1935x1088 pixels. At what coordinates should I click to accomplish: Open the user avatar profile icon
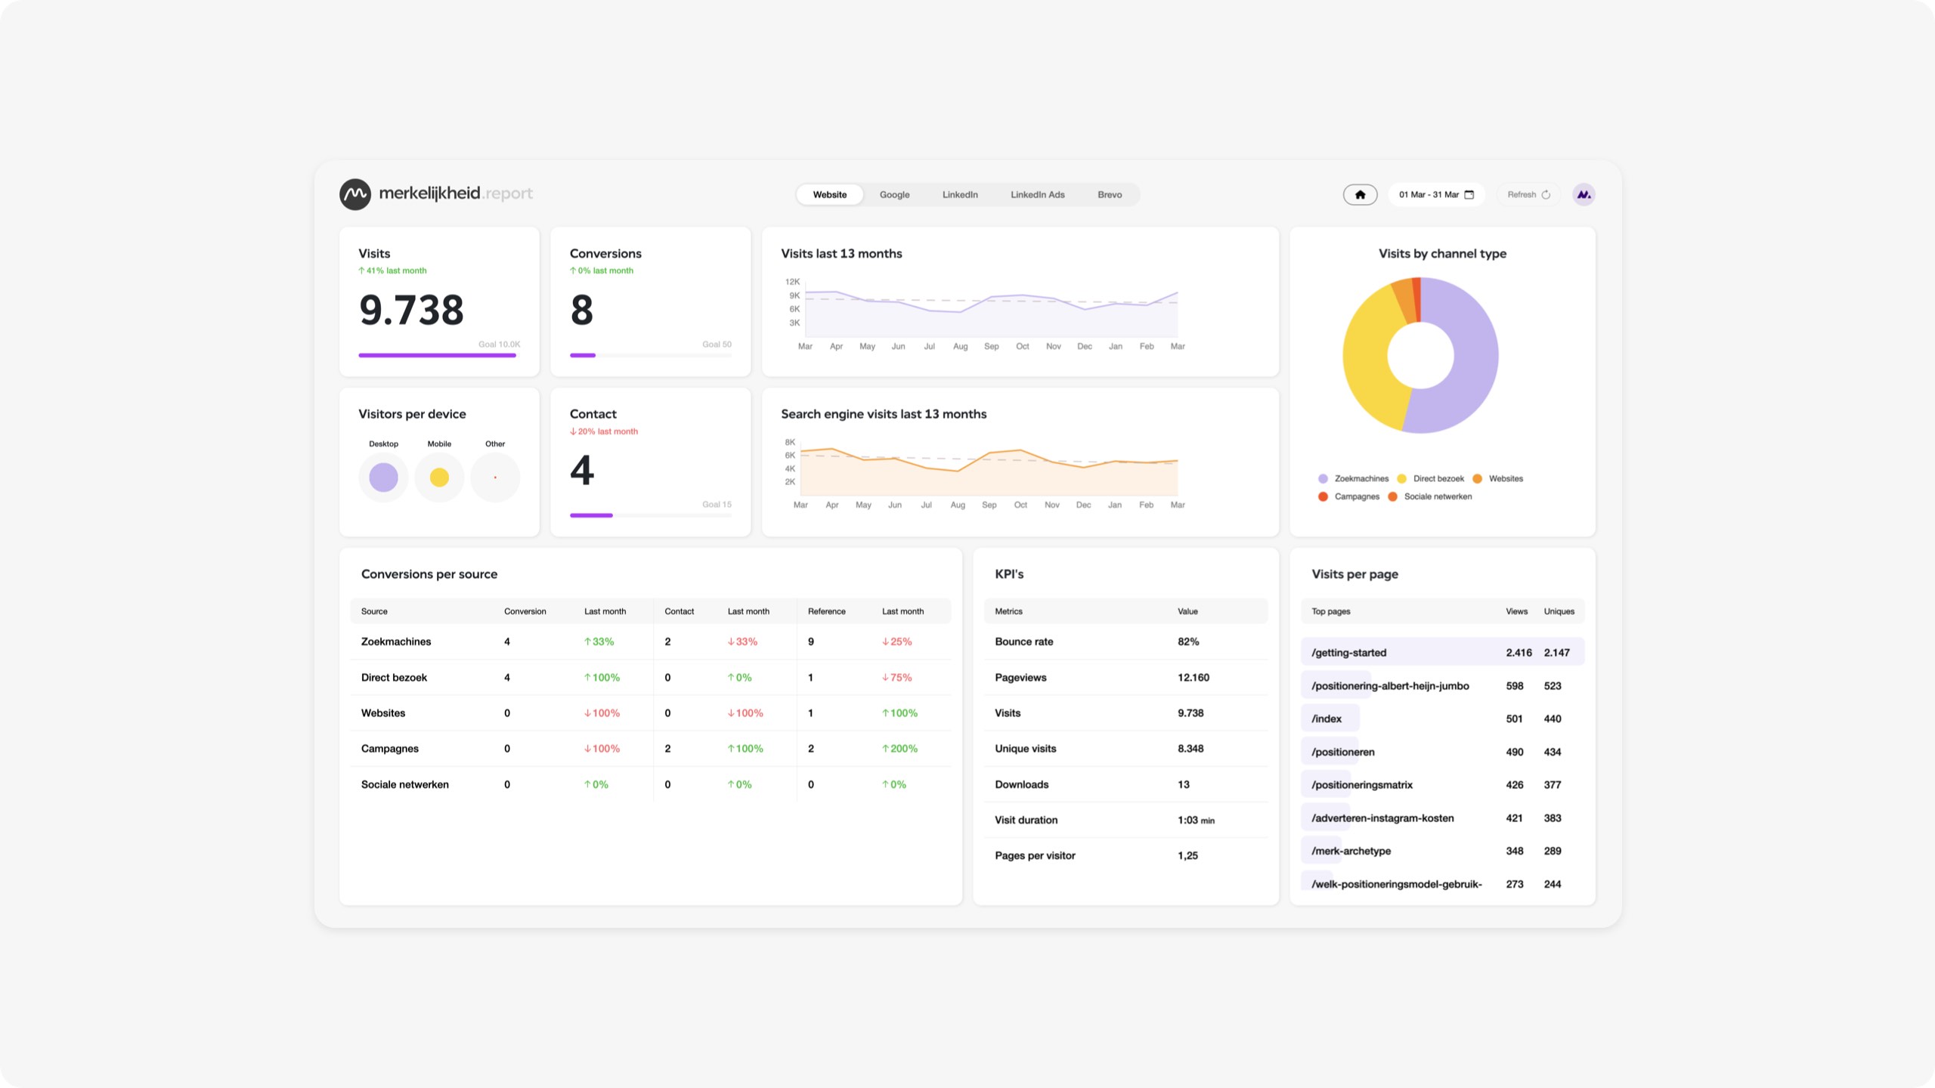(x=1584, y=195)
